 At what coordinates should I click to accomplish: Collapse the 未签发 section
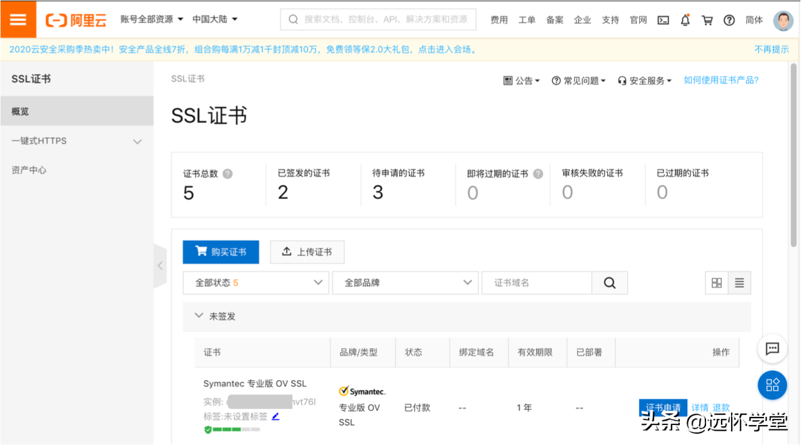pyautogui.click(x=199, y=316)
